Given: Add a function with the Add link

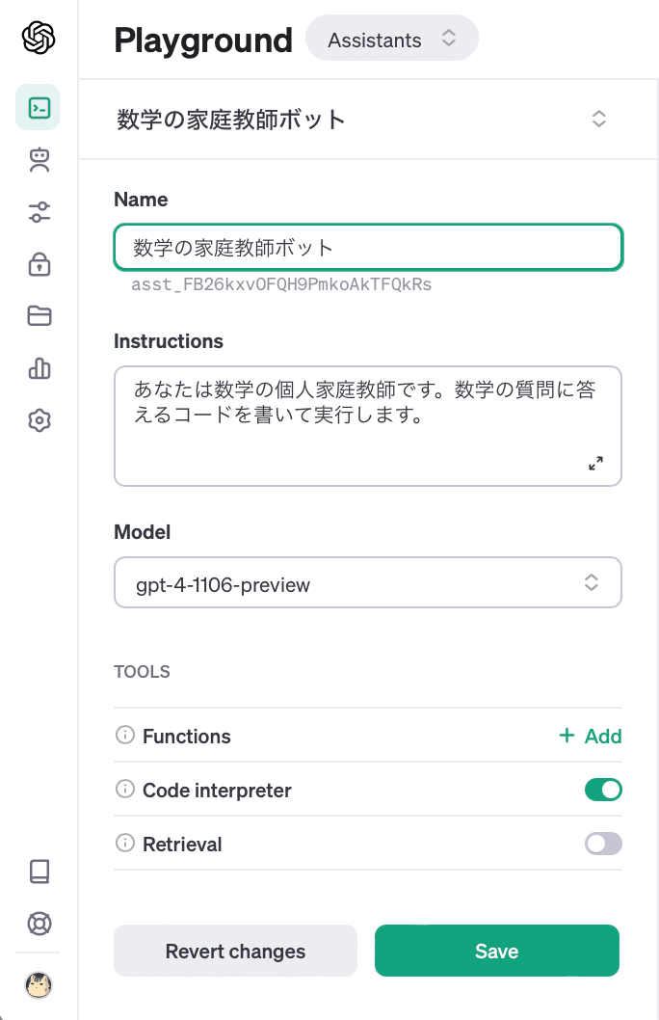Looking at the screenshot, I should (x=590, y=736).
